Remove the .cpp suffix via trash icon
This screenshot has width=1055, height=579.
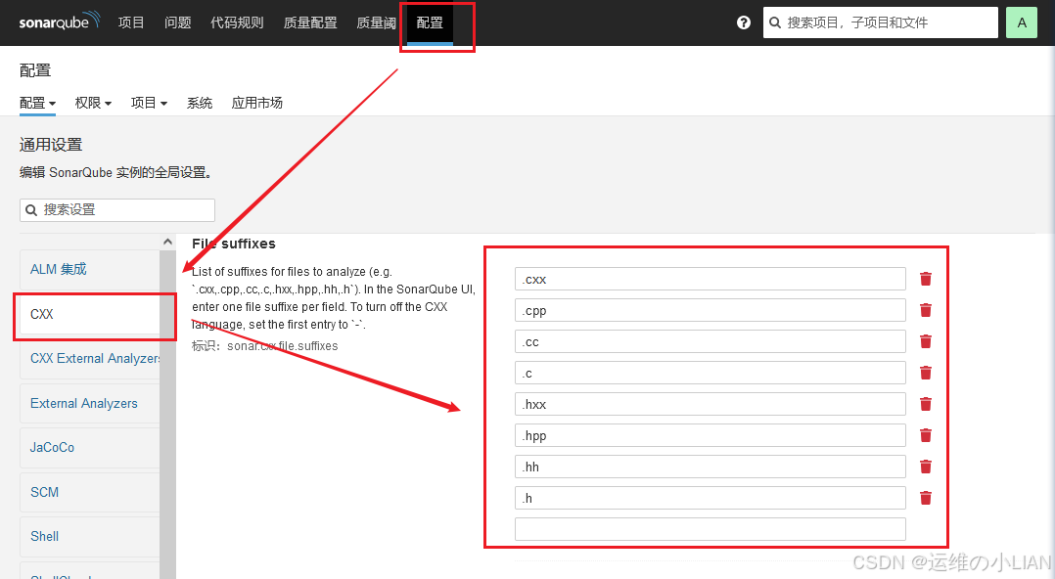pos(925,309)
